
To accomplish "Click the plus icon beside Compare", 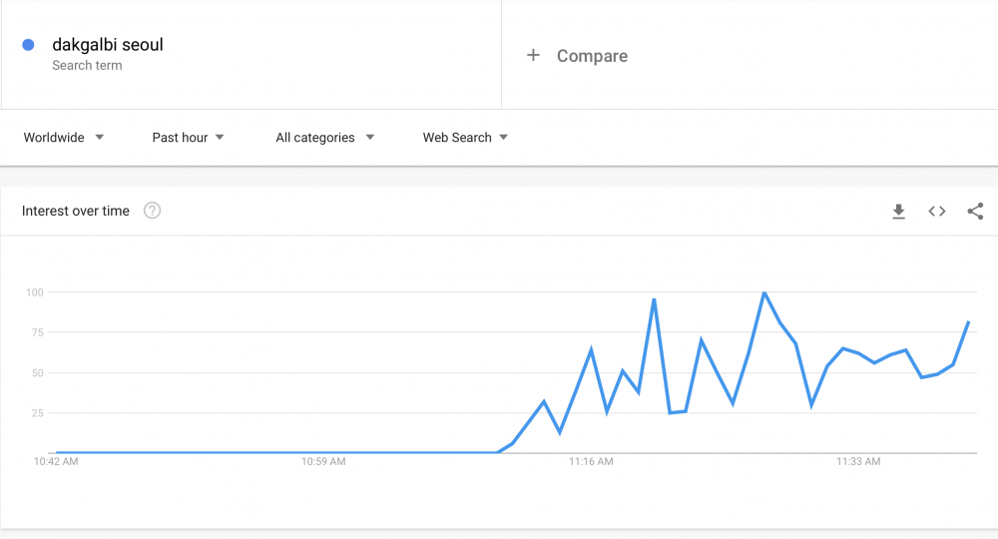I will 533,55.
